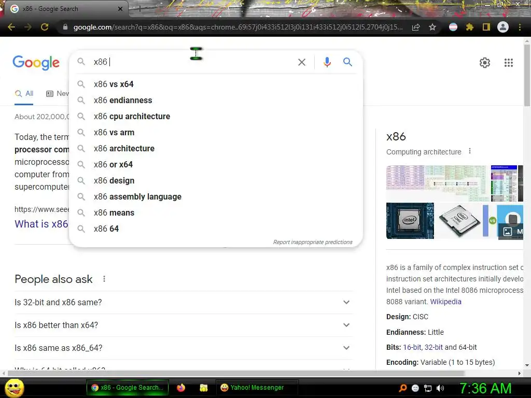Select suggestion 'x86 vs x64'
Screen dimensions: 531x398
tap(216, 84)
